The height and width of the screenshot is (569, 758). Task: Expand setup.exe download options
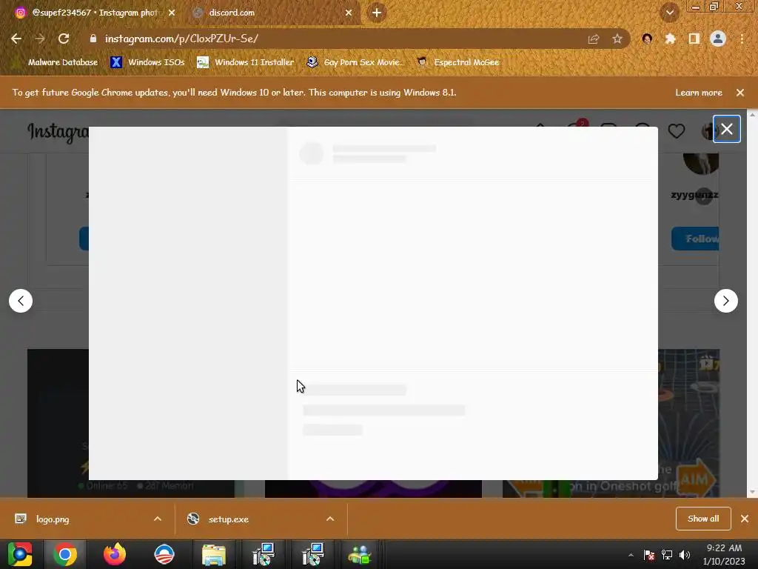(x=330, y=519)
